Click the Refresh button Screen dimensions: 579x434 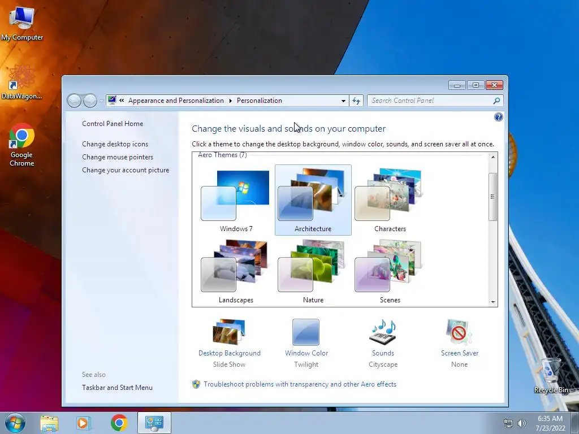point(356,101)
